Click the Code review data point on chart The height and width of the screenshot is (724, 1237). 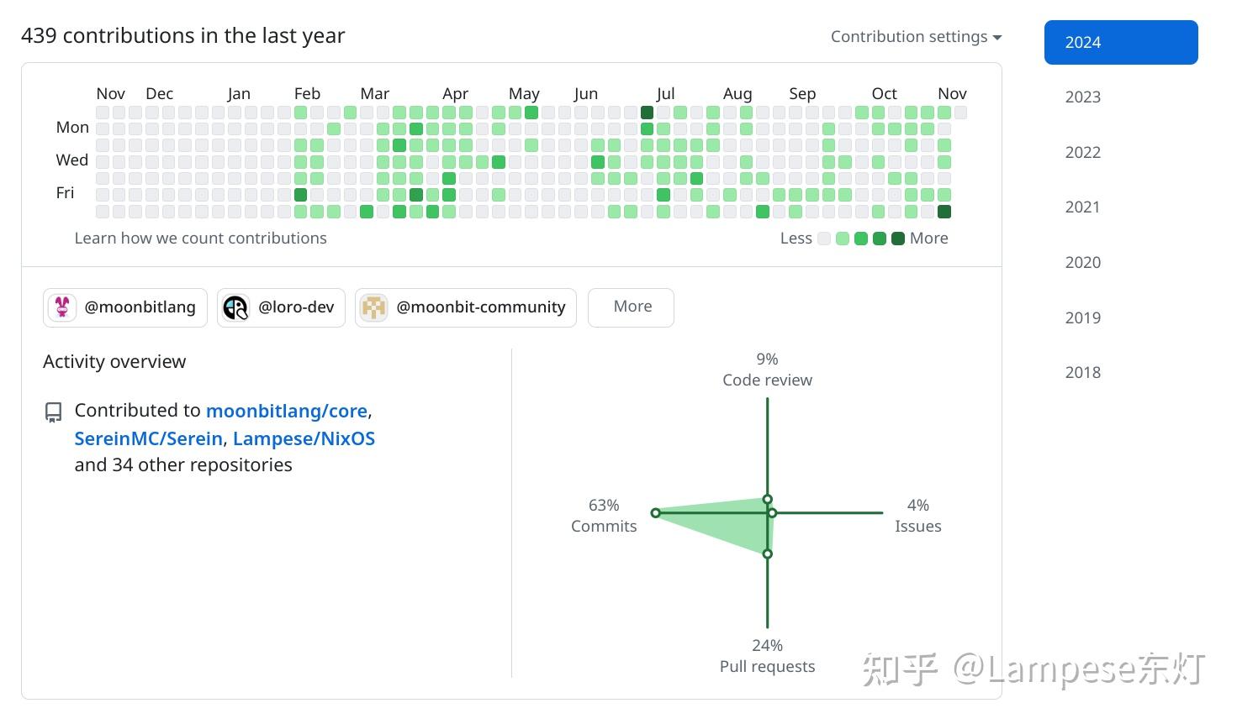pyautogui.click(x=767, y=499)
